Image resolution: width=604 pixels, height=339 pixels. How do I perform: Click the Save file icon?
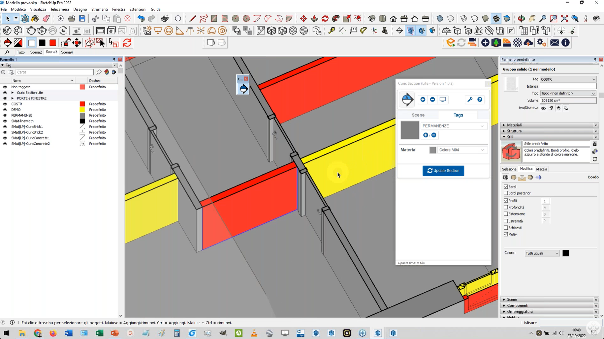click(x=82, y=18)
